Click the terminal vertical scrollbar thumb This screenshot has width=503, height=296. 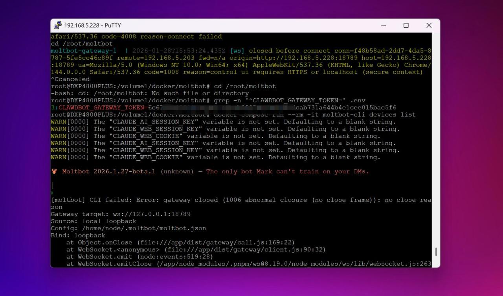pyautogui.click(x=435, y=252)
